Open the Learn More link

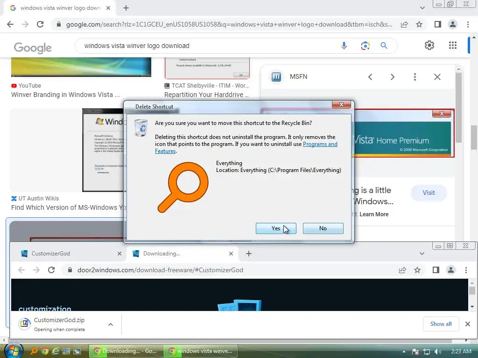click(374, 214)
